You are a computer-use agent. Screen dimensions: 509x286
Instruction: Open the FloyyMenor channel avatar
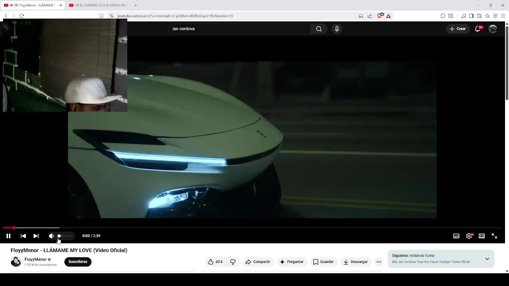pyautogui.click(x=16, y=262)
